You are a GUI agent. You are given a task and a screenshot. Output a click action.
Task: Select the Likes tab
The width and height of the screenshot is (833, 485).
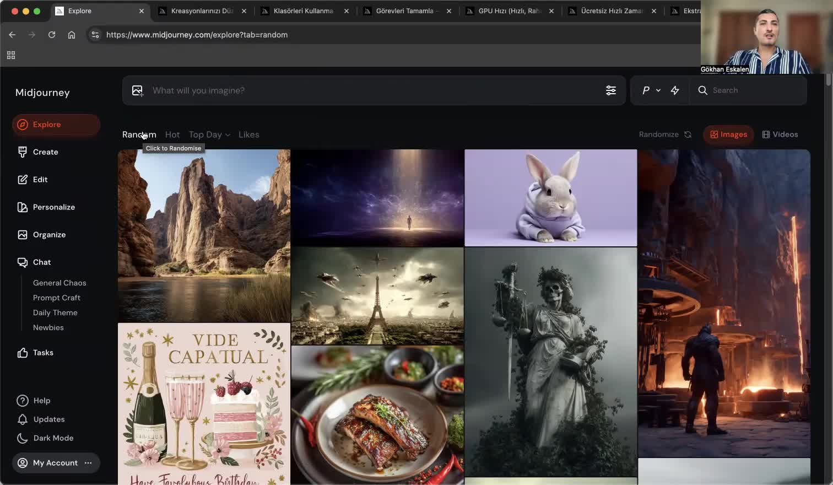[x=248, y=134]
